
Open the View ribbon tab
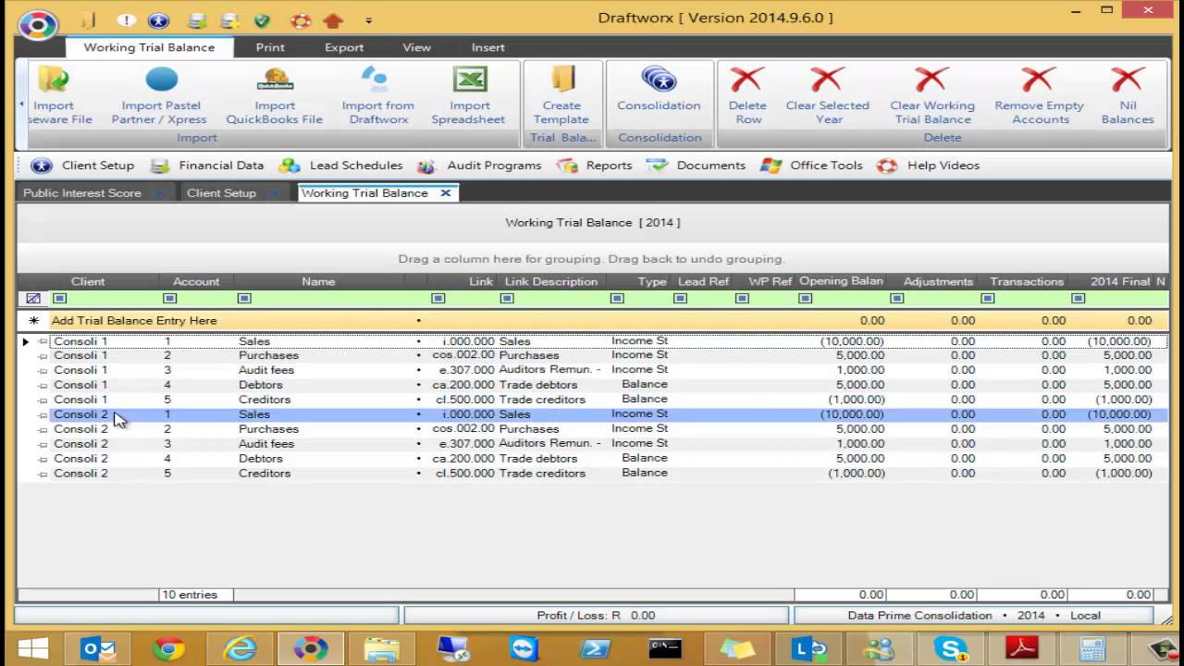416,47
